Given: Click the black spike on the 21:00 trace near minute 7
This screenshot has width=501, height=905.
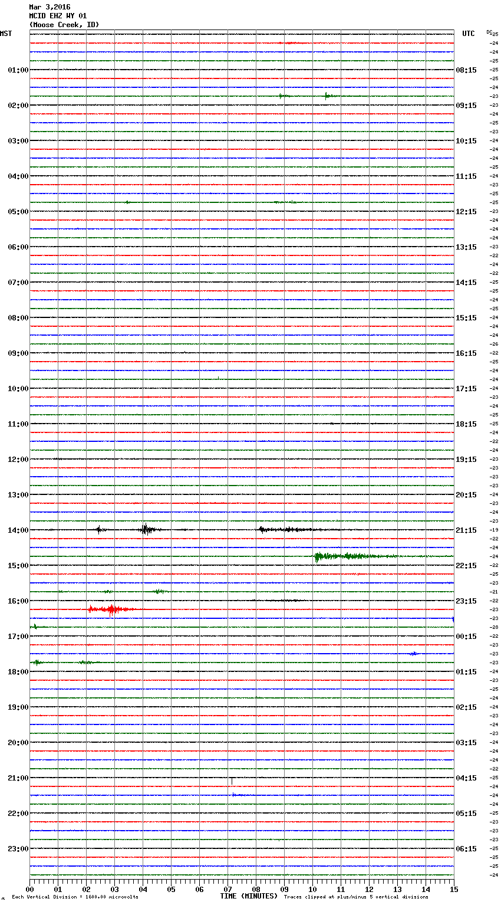Looking at the screenshot, I should click(x=232, y=781).
